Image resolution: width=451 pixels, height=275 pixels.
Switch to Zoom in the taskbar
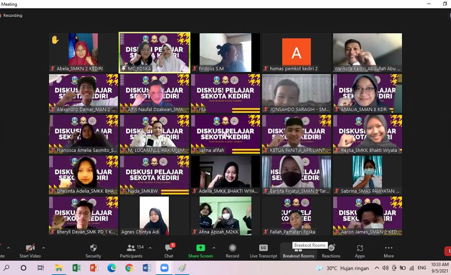[x=164, y=268]
